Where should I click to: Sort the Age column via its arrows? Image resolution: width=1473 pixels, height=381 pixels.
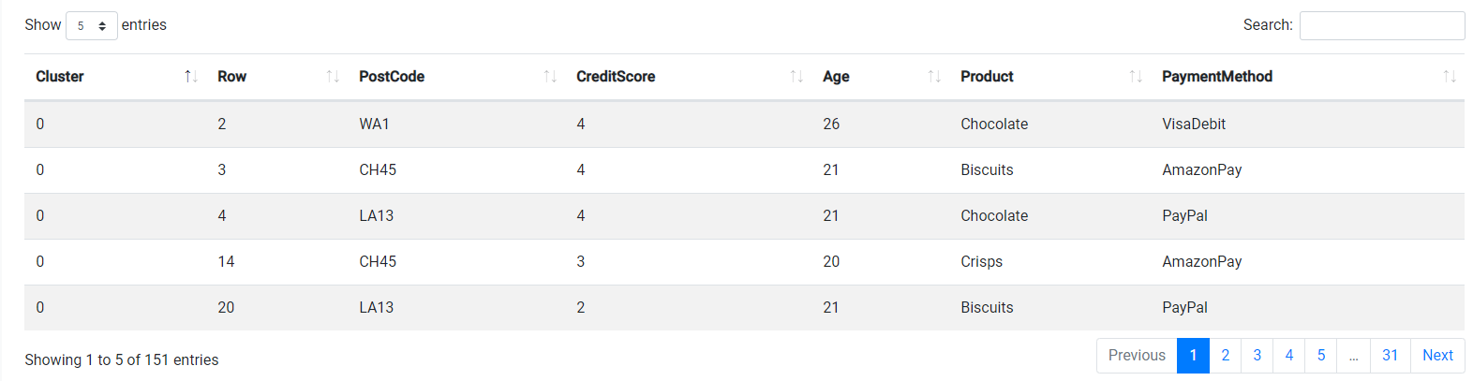934,77
